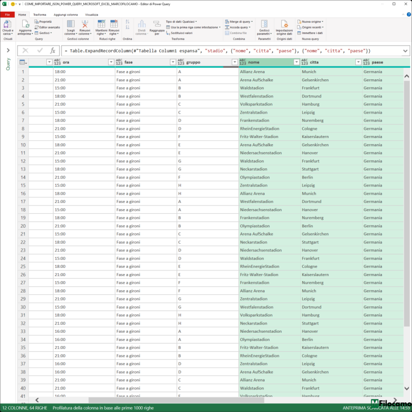The width and height of the screenshot is (412, 412).
Task: Click Rimuovi righe icon
Action: pos(114,24)
